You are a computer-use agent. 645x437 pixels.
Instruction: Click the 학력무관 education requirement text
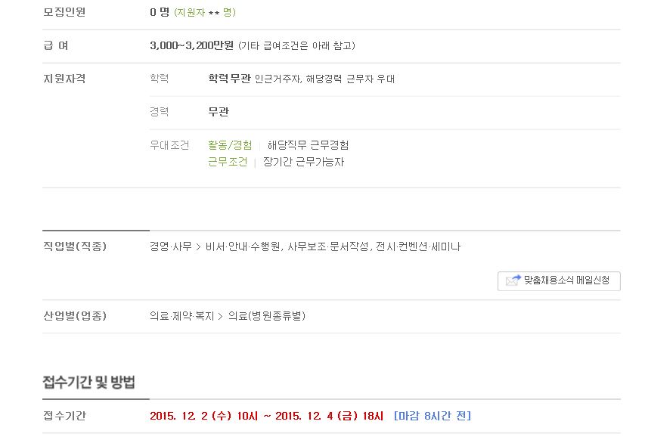pos(229,79)
